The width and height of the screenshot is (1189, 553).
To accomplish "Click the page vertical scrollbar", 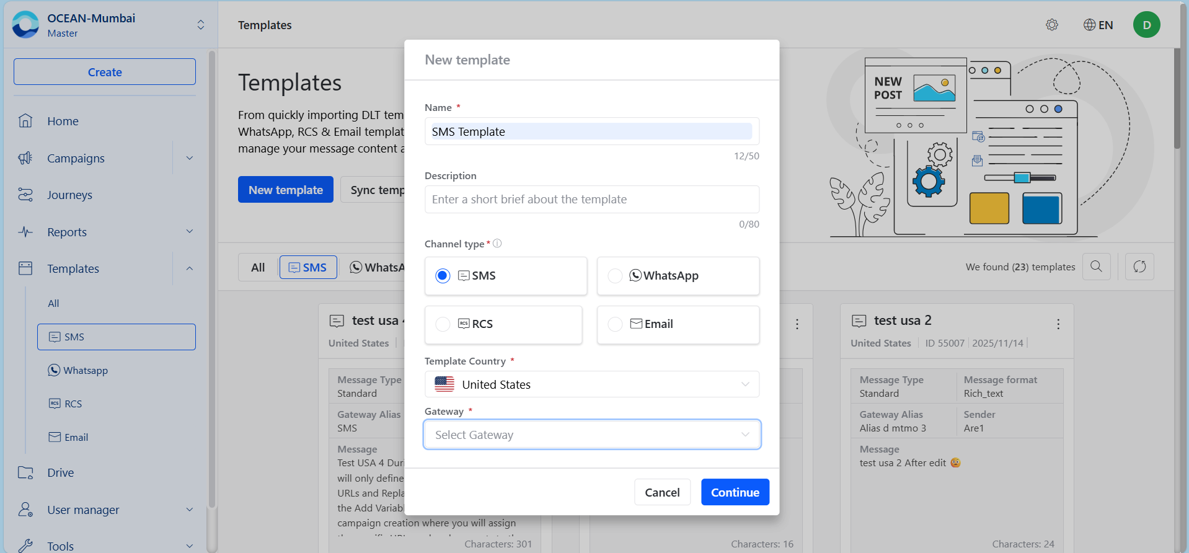I will tap(1177, 99).
